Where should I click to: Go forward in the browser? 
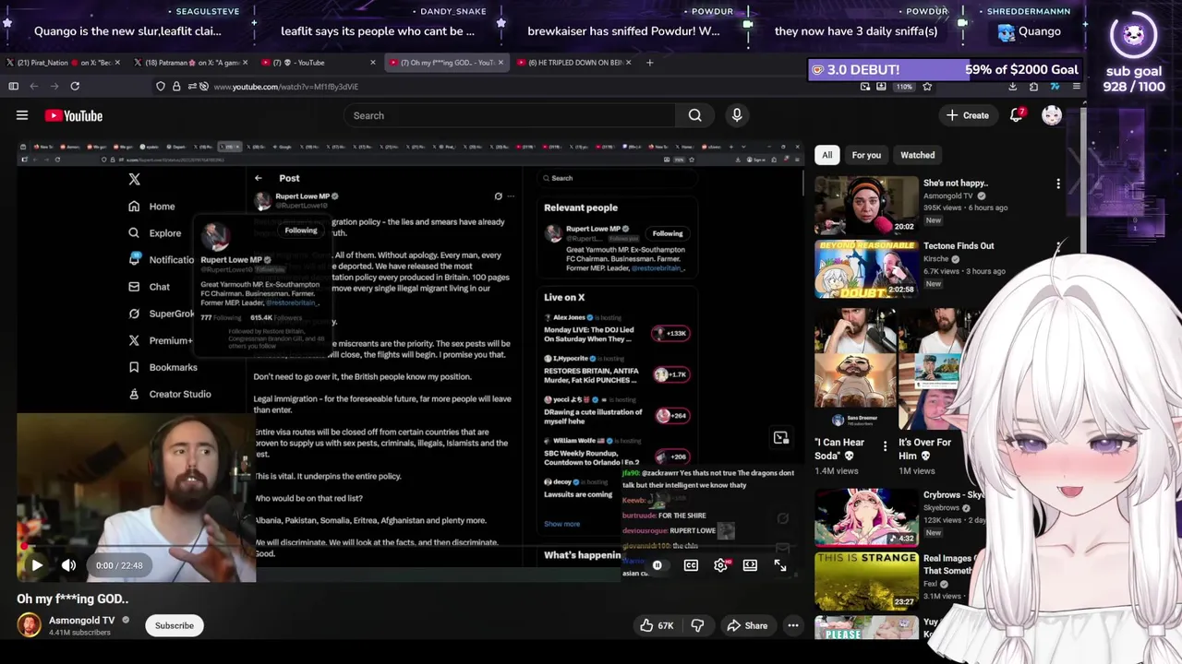point(54,87)
